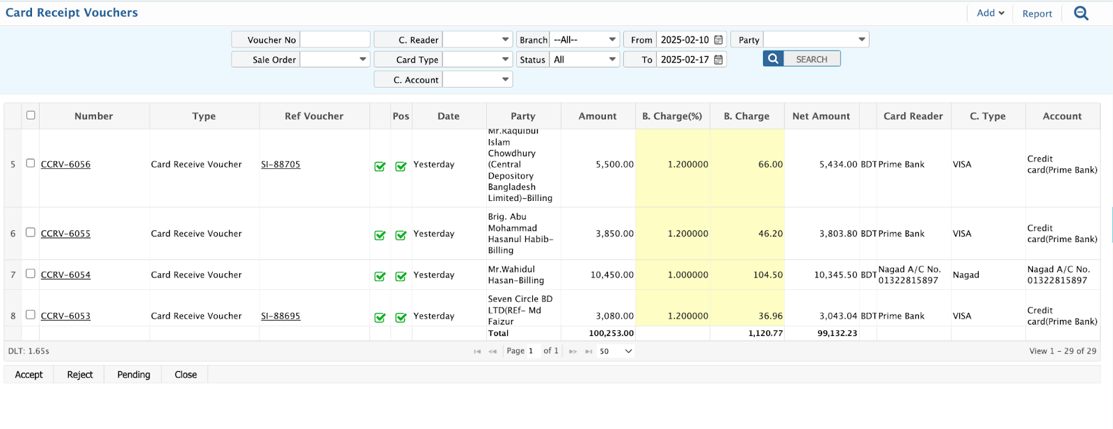Screen dimensions: 1113x429
Task: Click the Report menu item
Action: (1036, 14)
